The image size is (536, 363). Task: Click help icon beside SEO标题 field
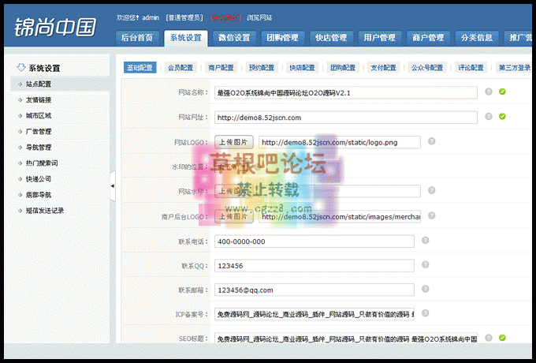pos(489,338)
